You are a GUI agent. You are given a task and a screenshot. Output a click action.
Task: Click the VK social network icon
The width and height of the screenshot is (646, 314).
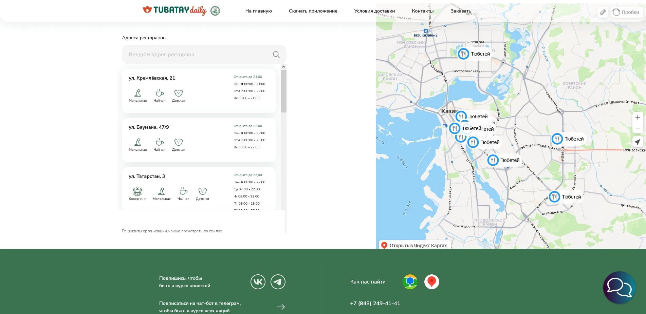[258, 282]
